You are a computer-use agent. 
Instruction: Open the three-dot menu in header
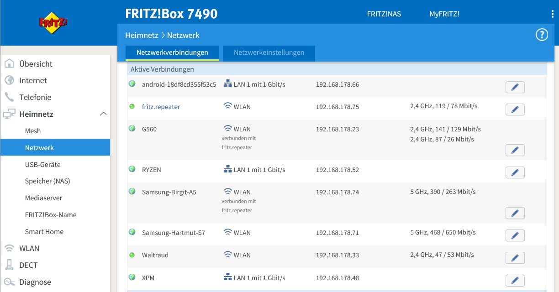[x=552, y=14]
